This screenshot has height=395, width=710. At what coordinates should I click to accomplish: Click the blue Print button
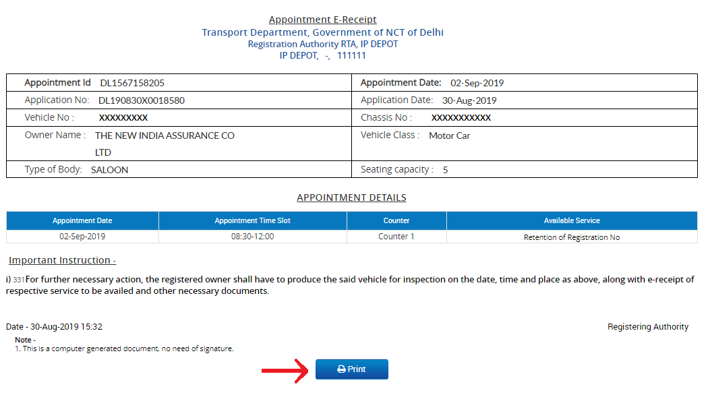(x=352, y=369)
